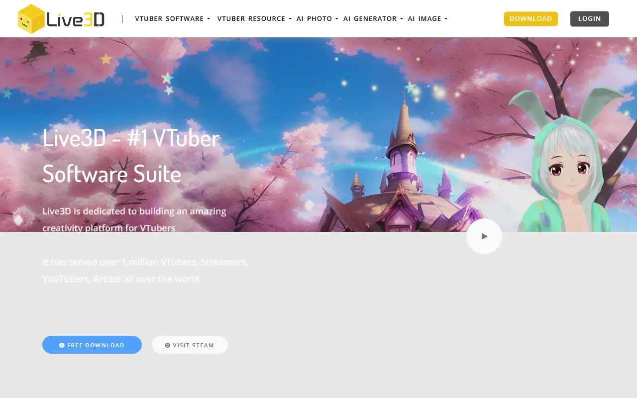637x398 pixels.
Task: Click the '#1 VTuber Software Suite' heading
Action: [x=131, y=156]
